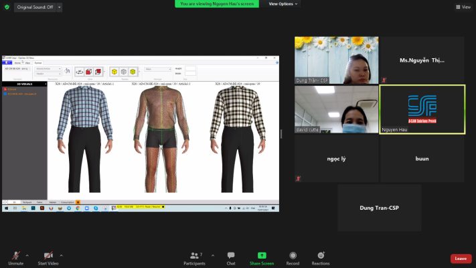
Task: Open the Chat panel
Action: coord(231,256)
